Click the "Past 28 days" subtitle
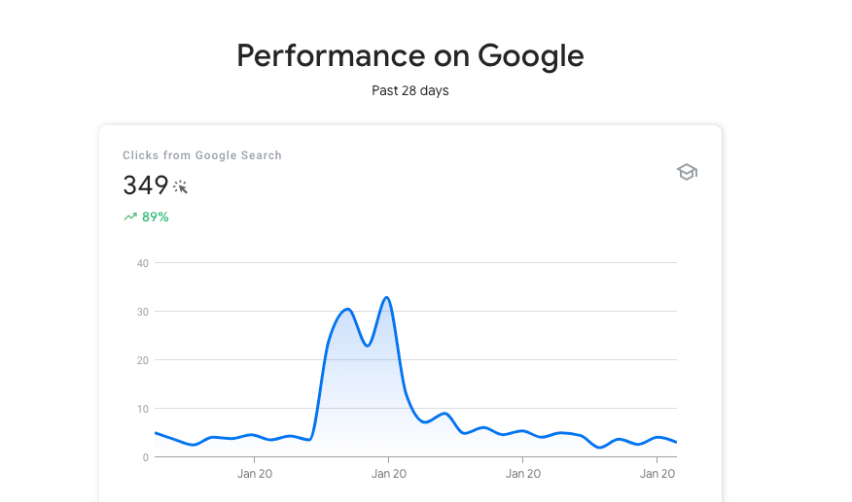The width and height of the screenshot is (852, 502). coord(410,91)
